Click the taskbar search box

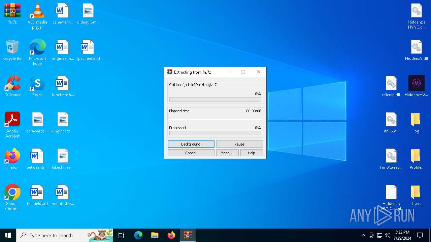(65, 235)
